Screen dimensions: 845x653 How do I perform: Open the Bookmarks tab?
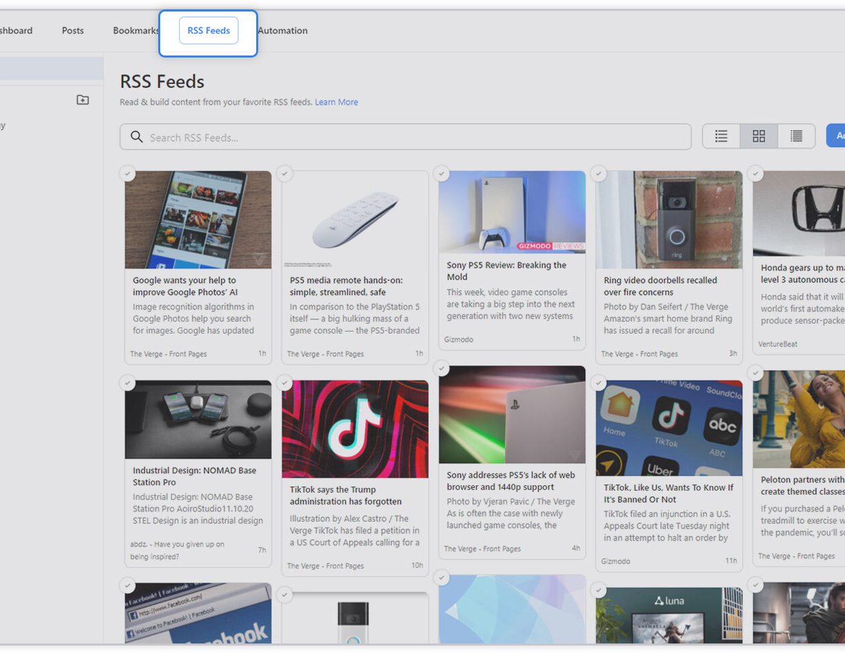tap(135, 30)
